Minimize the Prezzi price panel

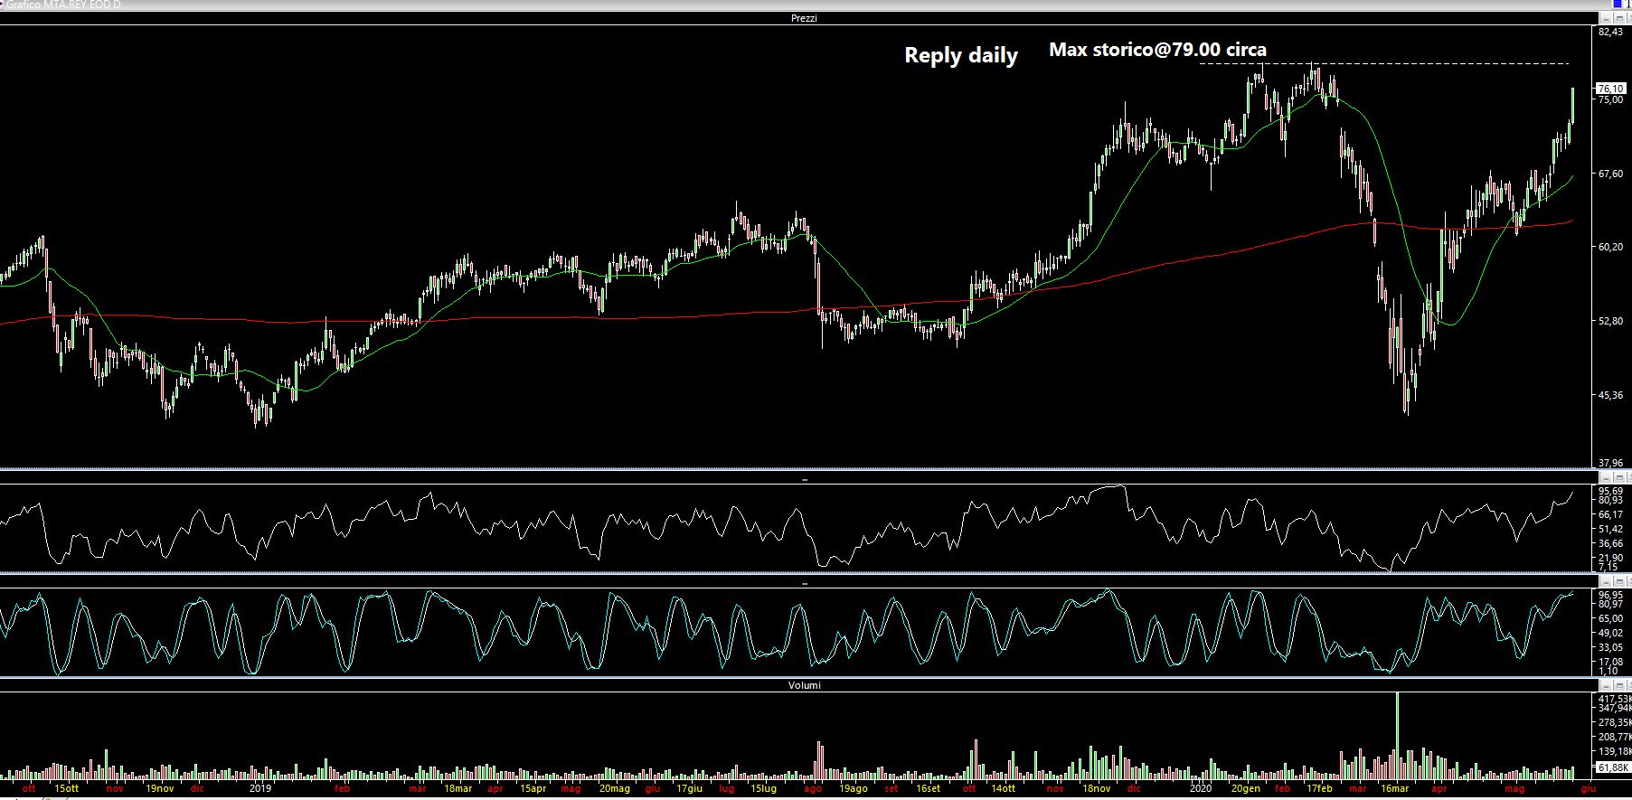[1606, 18]
